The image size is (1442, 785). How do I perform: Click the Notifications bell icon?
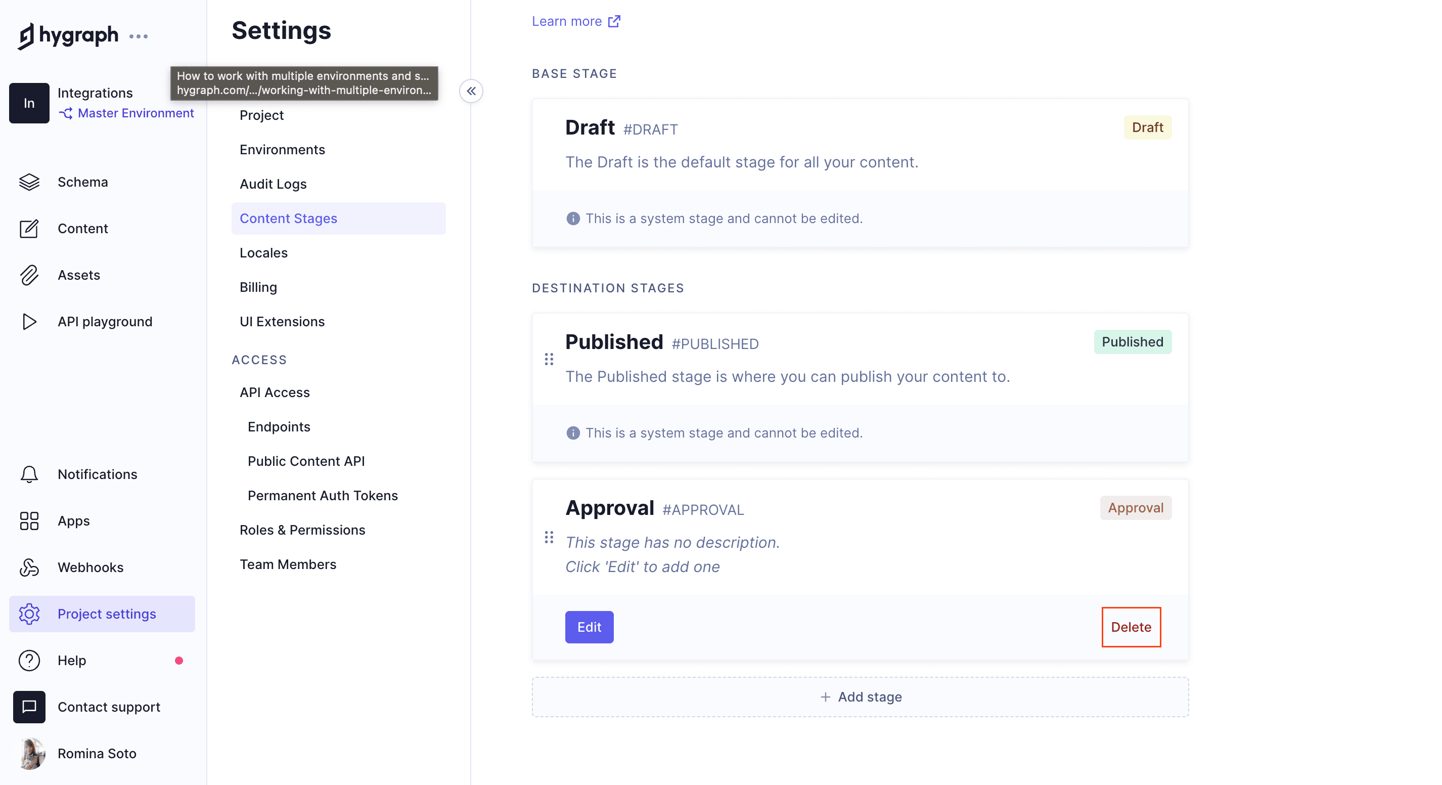pos(29,474)
